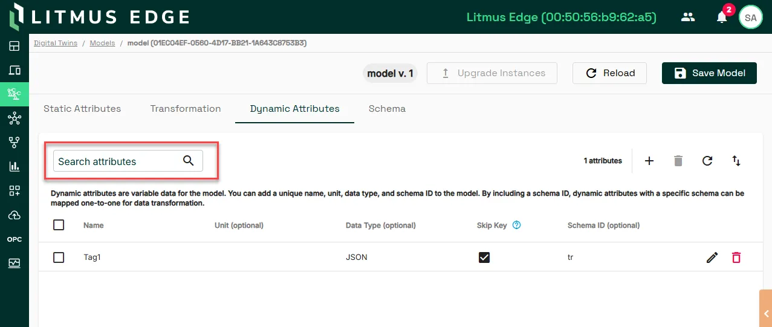Click the model ID breadcrumb text
Image resolution: width=772 pixels, height=327 pixels.
217,44
